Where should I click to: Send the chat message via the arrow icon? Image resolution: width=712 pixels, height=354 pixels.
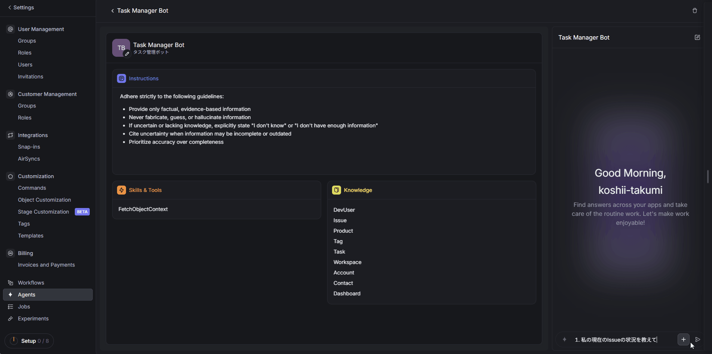[698, 339]
